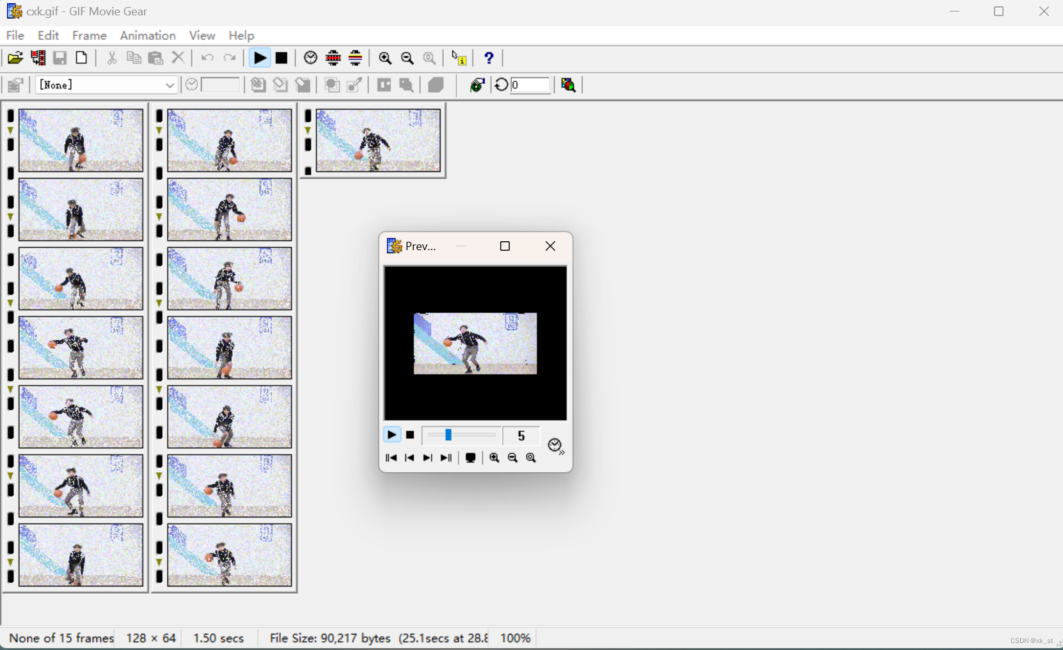The image size is (1063, 650).
Task: Click '100%' zoom level in status bar
Action: (x=516, y=638)
